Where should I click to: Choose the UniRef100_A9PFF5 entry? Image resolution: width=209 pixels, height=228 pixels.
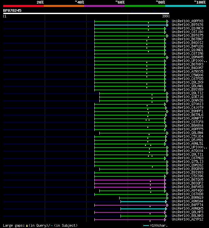[187, 129]
